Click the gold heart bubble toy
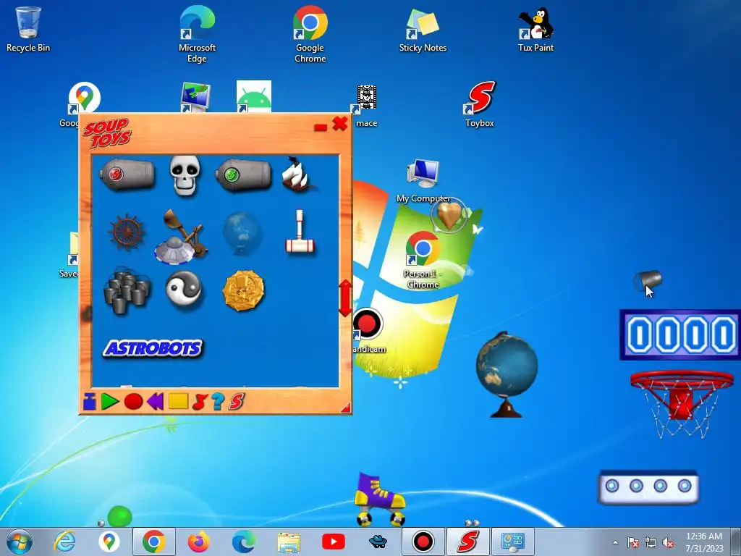 point(449,215)
